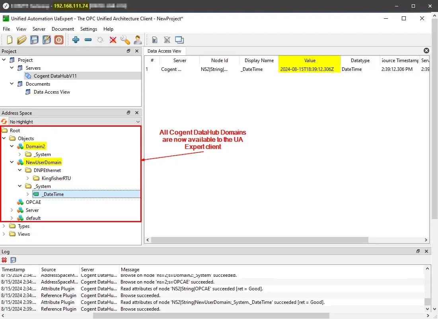Open the Settings menu

click(x=88, y=29)
